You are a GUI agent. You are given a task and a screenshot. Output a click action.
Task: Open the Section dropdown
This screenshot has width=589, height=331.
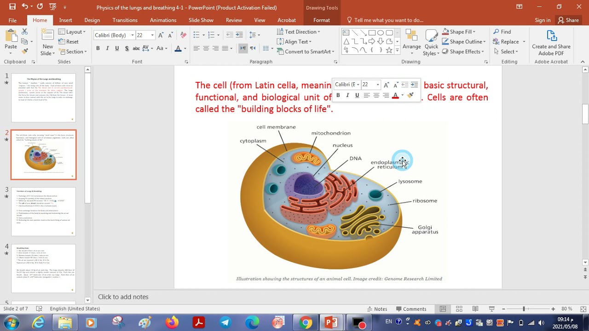pos(73,51)
